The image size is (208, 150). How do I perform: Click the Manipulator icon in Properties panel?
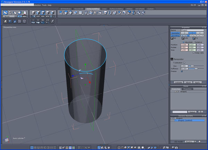172,59
